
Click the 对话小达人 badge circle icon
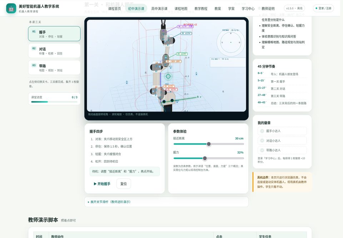tap(262, 141)
